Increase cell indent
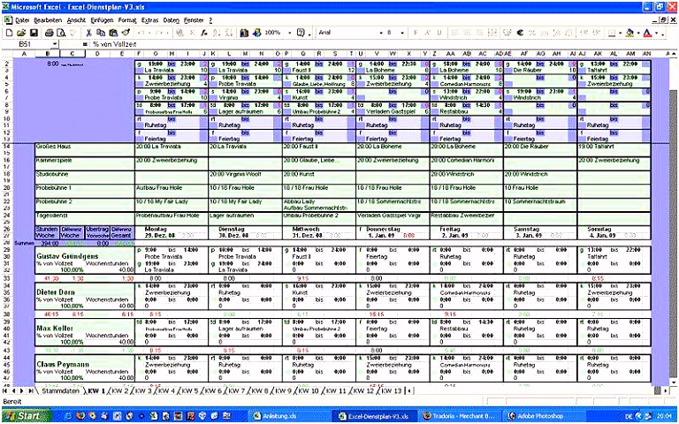Viewport: 679px width, 424px height. coord(597,33)
